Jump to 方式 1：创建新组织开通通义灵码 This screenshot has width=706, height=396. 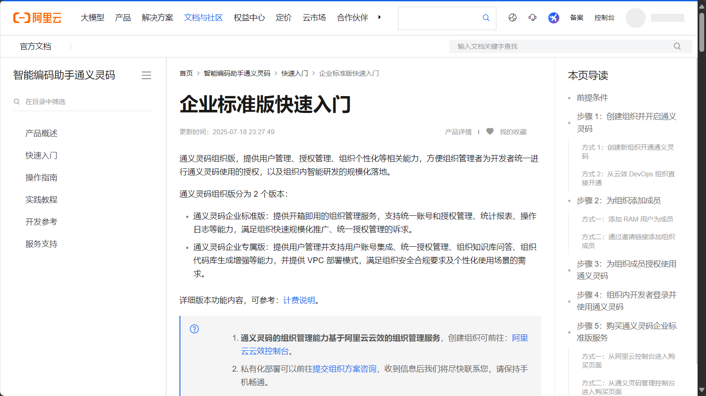[628, 152]
